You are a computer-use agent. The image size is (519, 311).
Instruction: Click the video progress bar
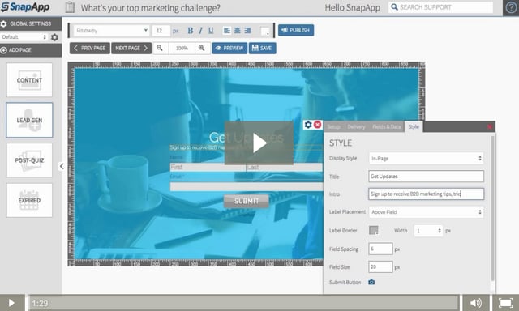244,303
